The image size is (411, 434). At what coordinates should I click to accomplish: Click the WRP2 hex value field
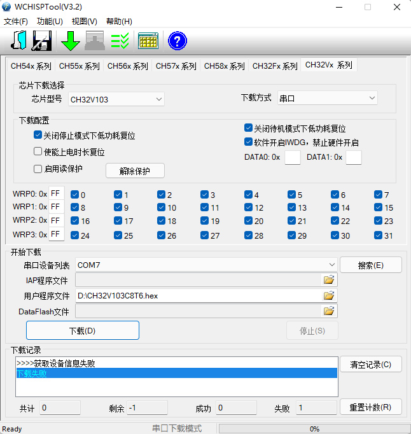(57, 220)
